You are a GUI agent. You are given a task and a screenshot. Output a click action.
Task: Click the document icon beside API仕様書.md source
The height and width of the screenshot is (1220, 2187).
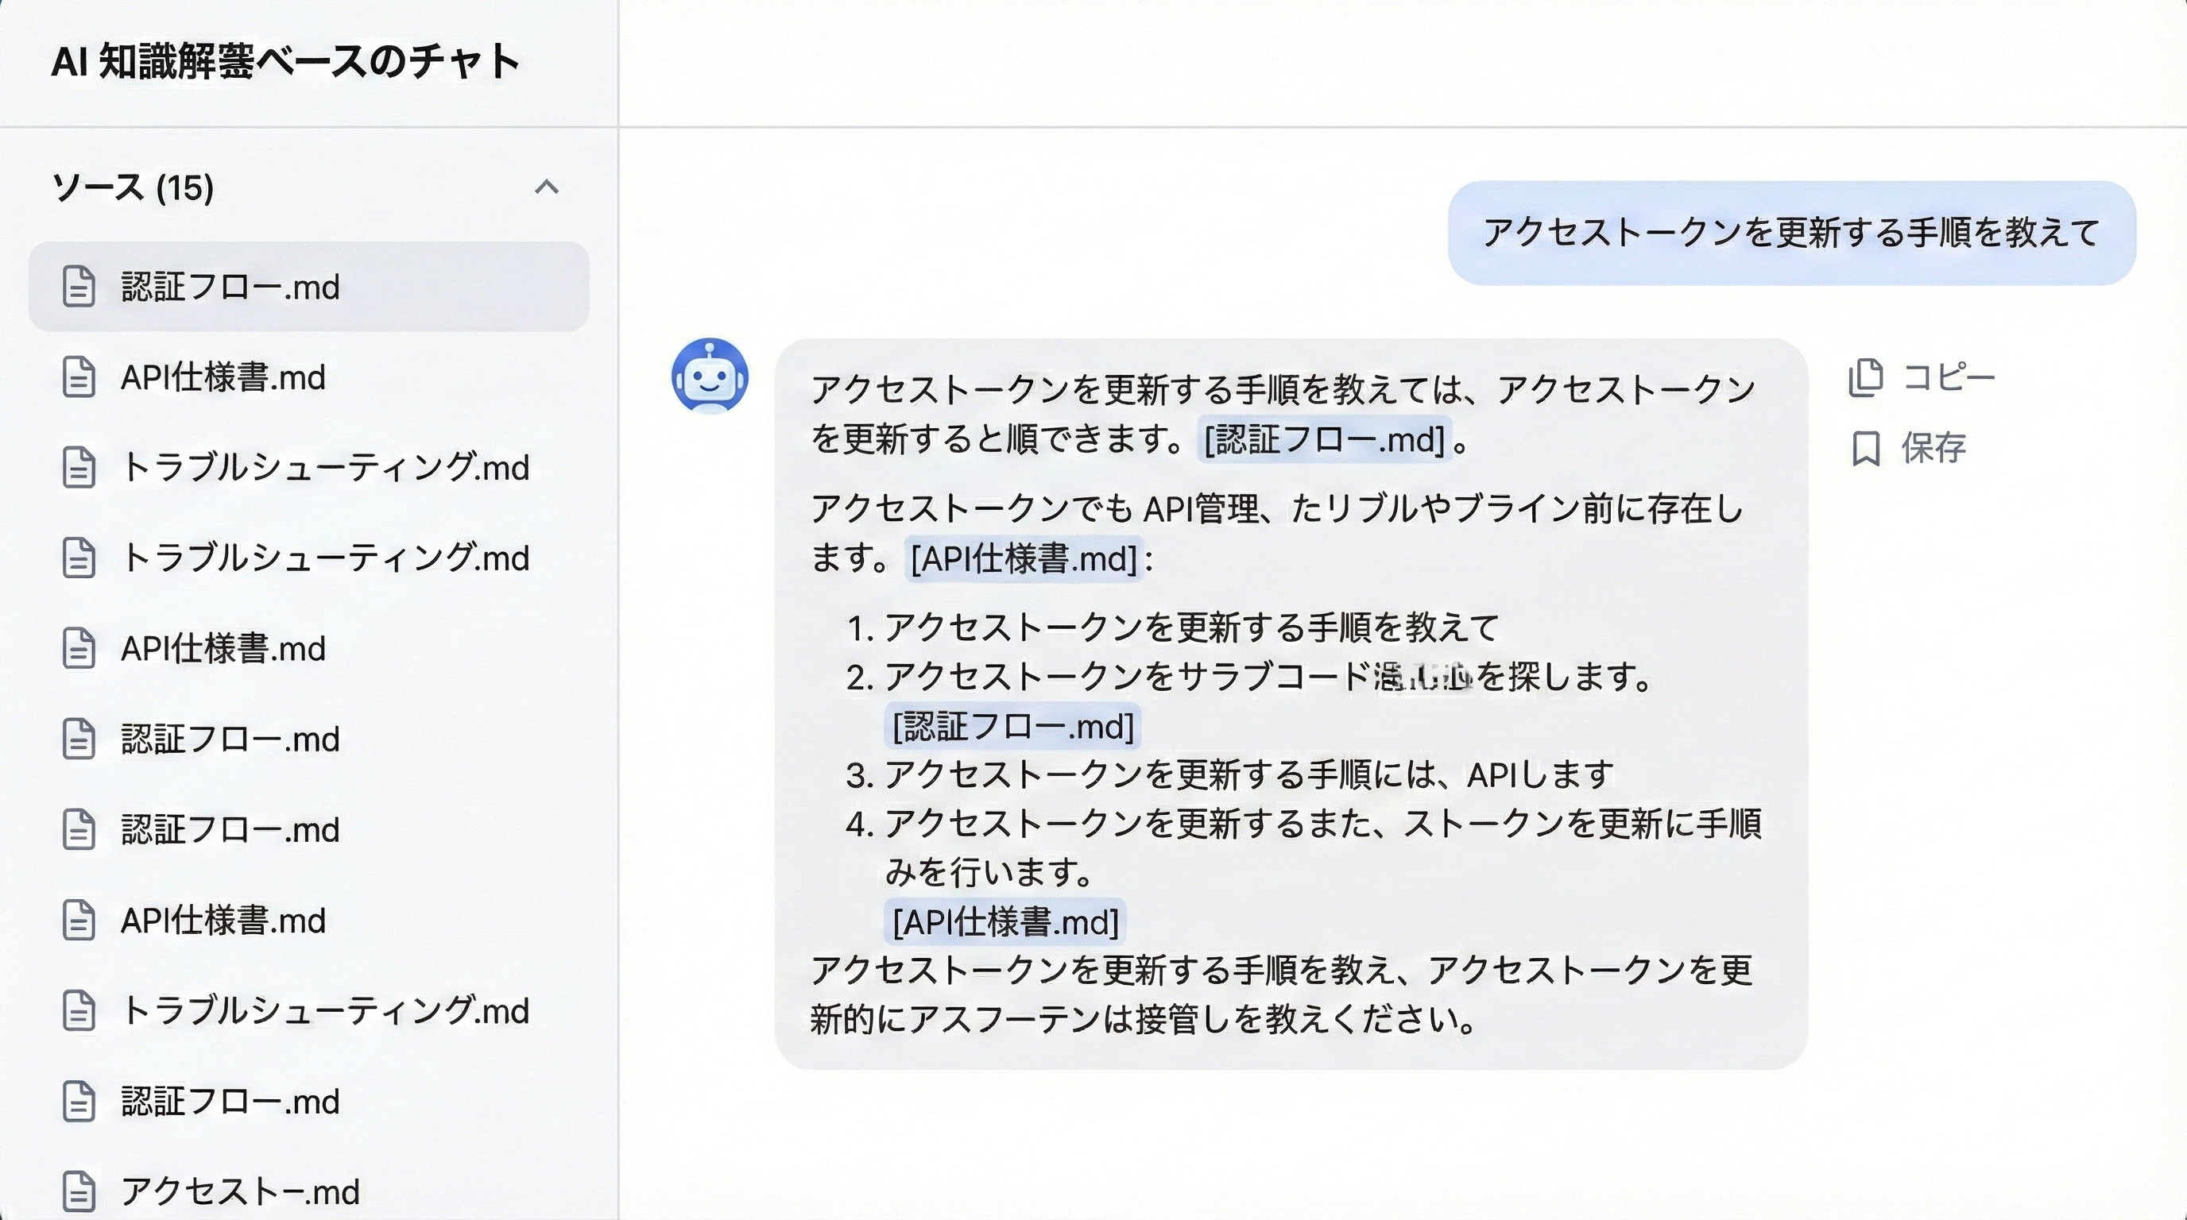[79, 379]
